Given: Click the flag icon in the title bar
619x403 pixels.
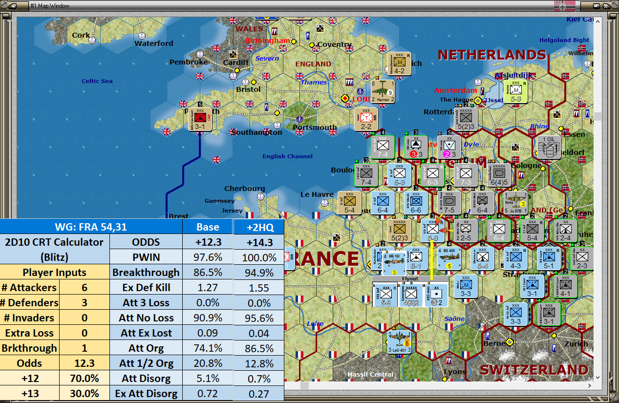Looking at the screenshot, I should (x=565, y=6).
